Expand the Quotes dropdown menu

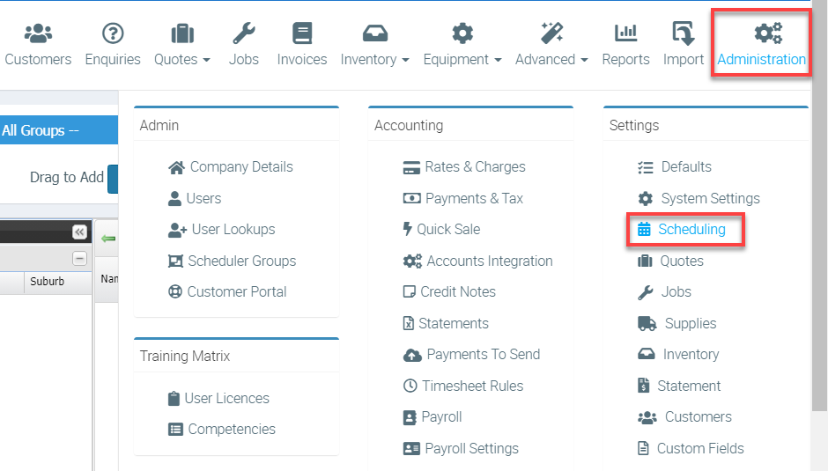click(x=182, y=45)
